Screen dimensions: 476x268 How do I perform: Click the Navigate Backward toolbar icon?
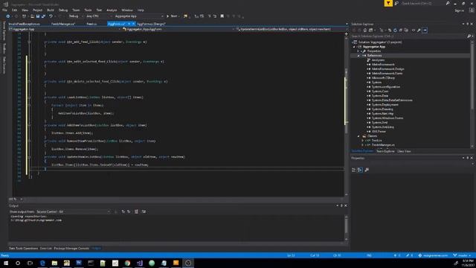point(8,16)
